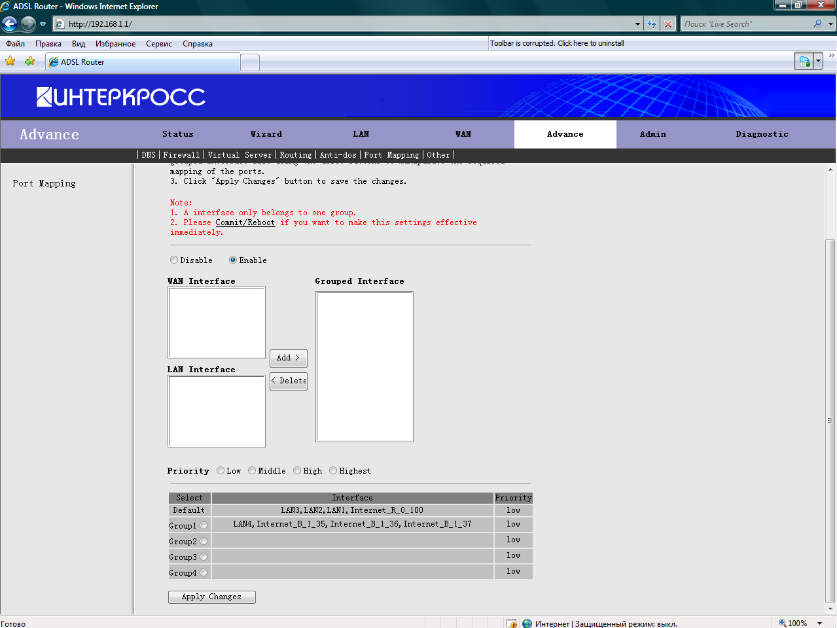Set priority to Middle
The image size is (837, 628).
click(x=252, y=470)
